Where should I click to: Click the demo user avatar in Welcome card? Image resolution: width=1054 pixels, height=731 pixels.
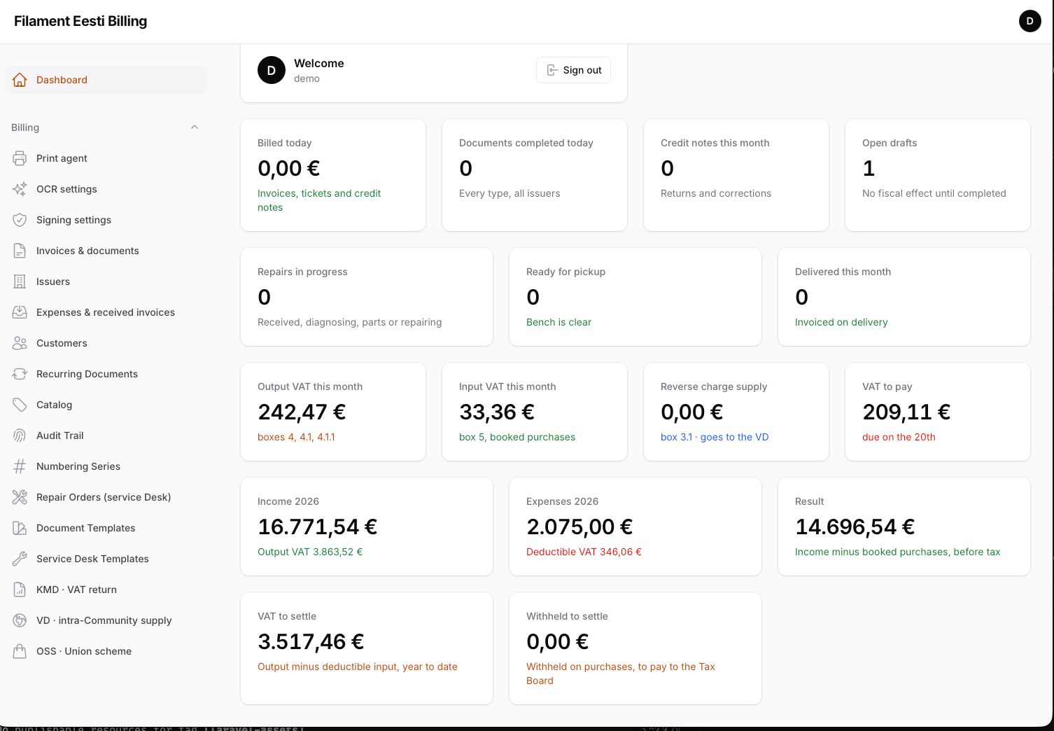pyautogui.click(x=272, y=70)
